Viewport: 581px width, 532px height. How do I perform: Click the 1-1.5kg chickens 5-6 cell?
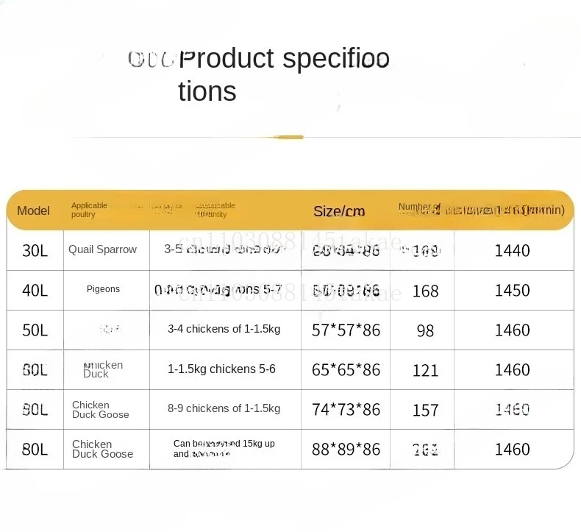pyautogui.click(x=221, y=369)
